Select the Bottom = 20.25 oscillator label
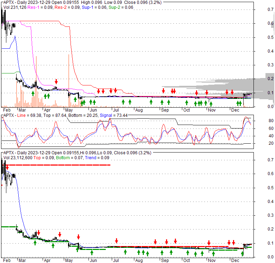The height and width of the screenshot is (263, 275). click(x=83, y=115)
